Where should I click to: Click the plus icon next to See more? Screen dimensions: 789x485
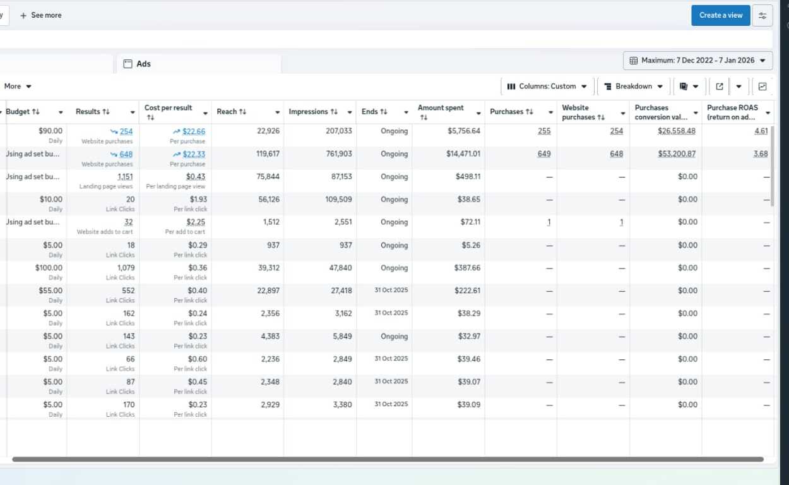(24, 15)
